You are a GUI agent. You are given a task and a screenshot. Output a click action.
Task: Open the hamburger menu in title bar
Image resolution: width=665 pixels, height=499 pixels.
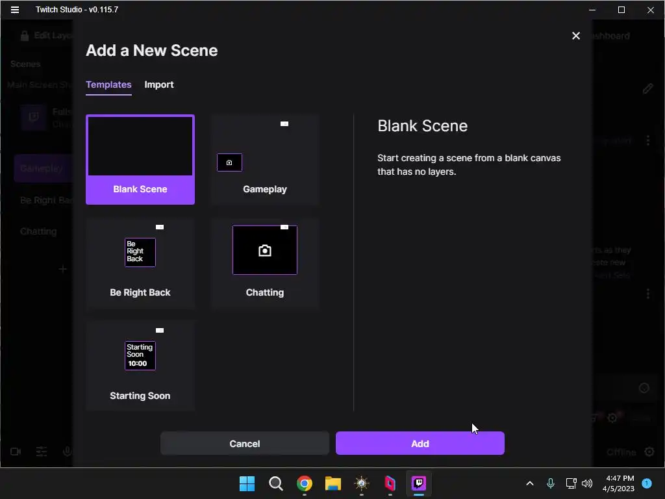15,9
